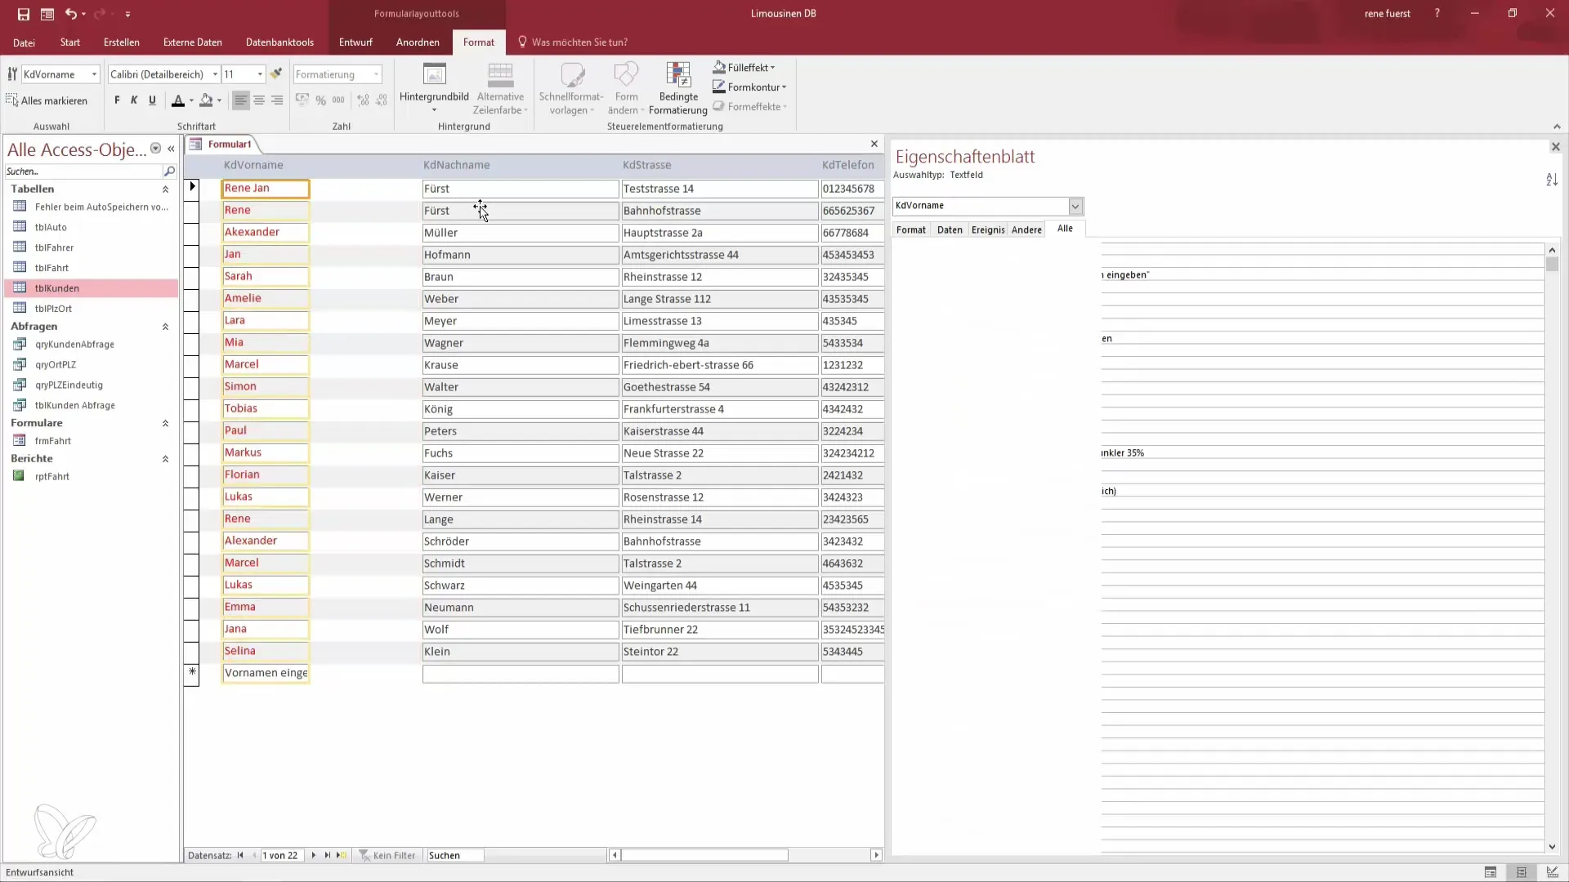Select tblFahrer table

point(54,247)
